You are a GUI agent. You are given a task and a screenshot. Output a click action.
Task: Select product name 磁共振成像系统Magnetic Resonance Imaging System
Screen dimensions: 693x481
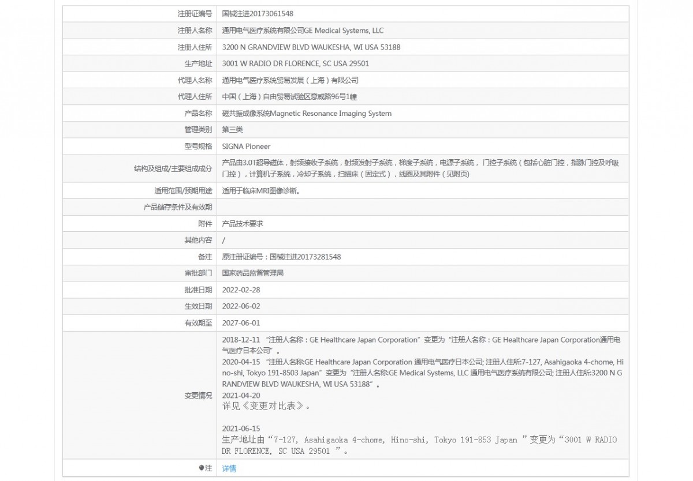[x=307, y=114]
